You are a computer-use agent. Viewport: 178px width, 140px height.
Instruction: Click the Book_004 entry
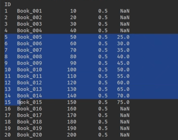(30, 31)
